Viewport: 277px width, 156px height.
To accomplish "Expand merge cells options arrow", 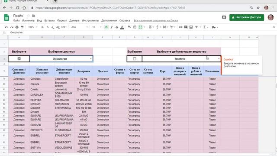I will pos(144,27).
